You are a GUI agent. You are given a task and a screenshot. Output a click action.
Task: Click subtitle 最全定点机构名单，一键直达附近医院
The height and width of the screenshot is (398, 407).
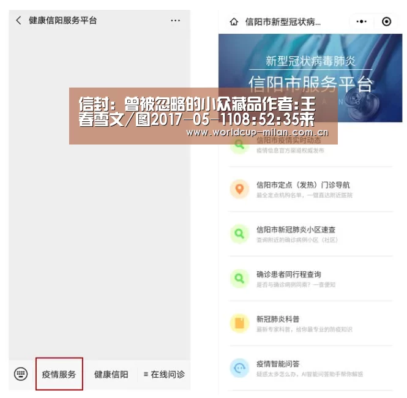304,195
